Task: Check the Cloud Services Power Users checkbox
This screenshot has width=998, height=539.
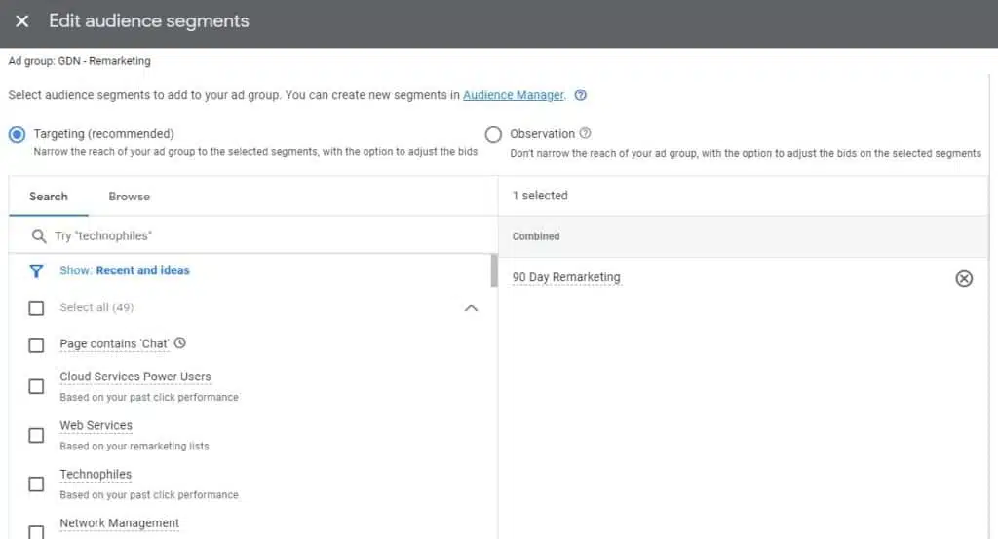Action: [36, 386]
